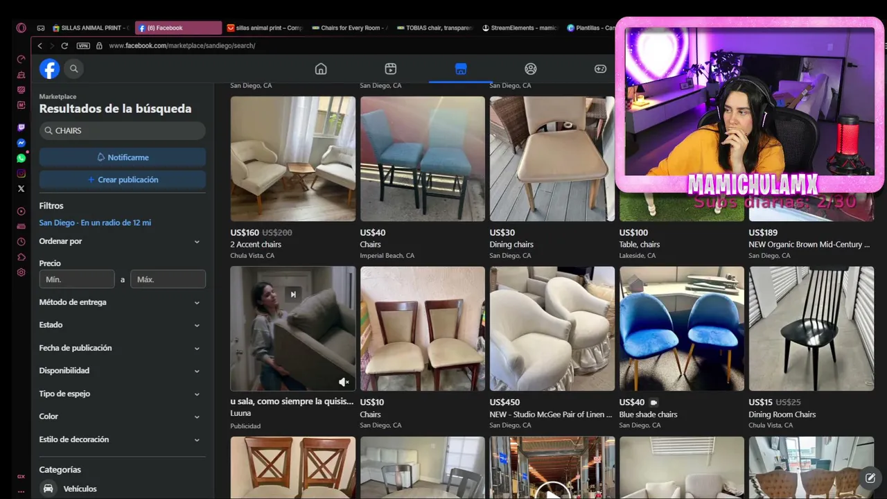
Task: Open the Blue shade chairs listing title
Action: click(x=648, y=414)
